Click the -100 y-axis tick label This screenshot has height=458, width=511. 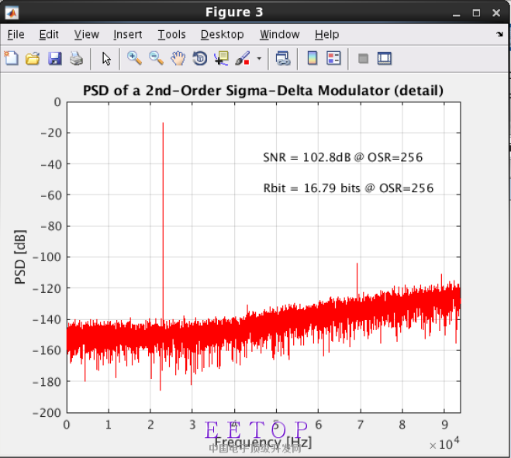(47, 257)
